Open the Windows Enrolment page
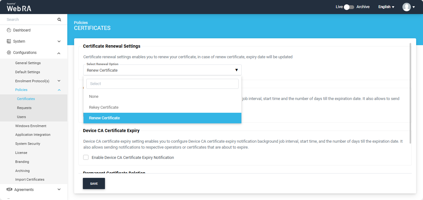The image size is (423, 200). tap(31, 126)
